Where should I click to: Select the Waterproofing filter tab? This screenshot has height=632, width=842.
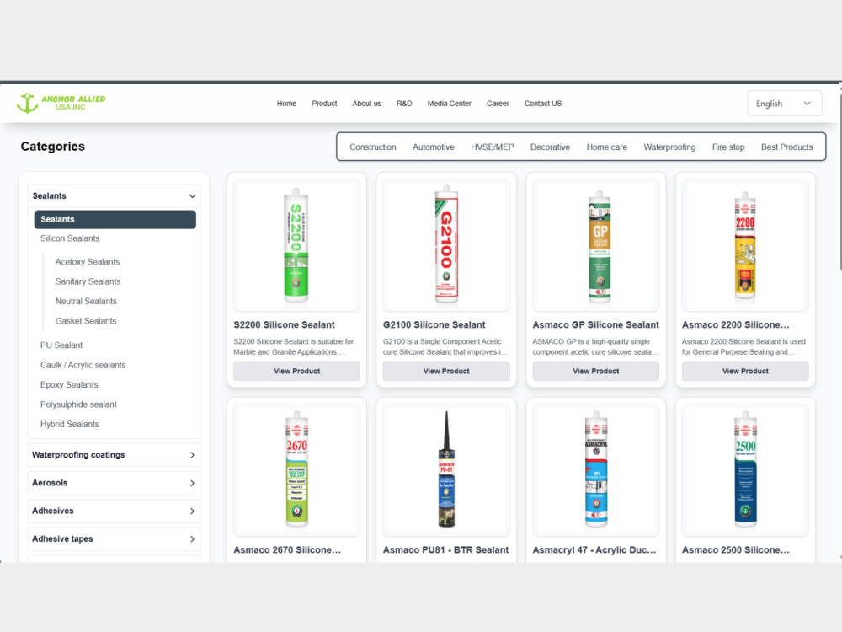click(669, 147)
